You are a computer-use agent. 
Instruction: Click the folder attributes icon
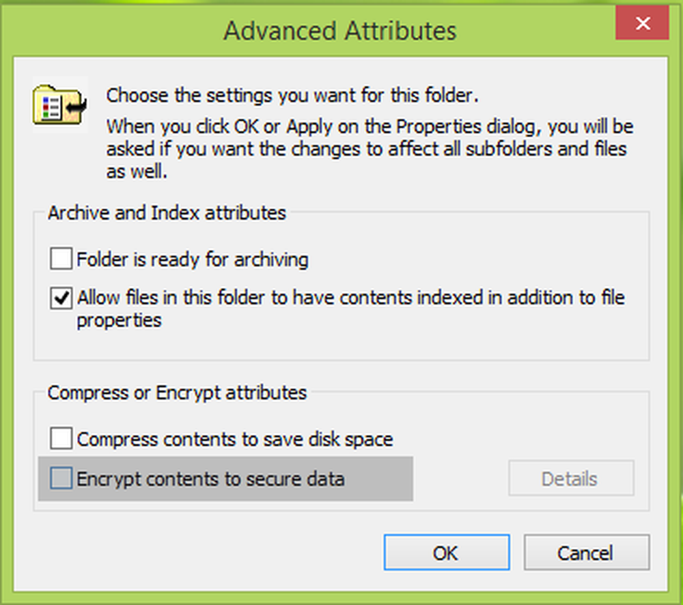coord(59,104)
